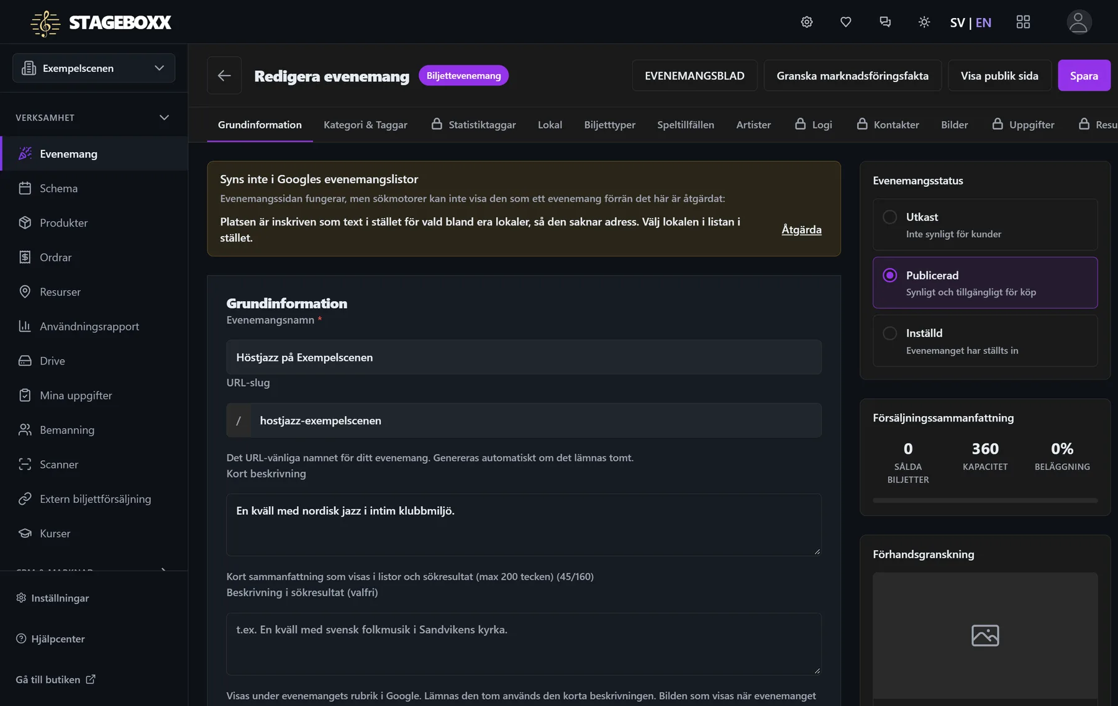The height and width of the screenshot is (706, 1118).
Task: Open Kurser in the sidebar
Action: coord(94,533)
